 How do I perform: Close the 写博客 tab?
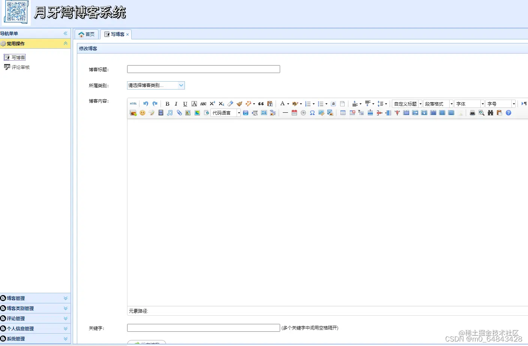click(x=127, y=34)
